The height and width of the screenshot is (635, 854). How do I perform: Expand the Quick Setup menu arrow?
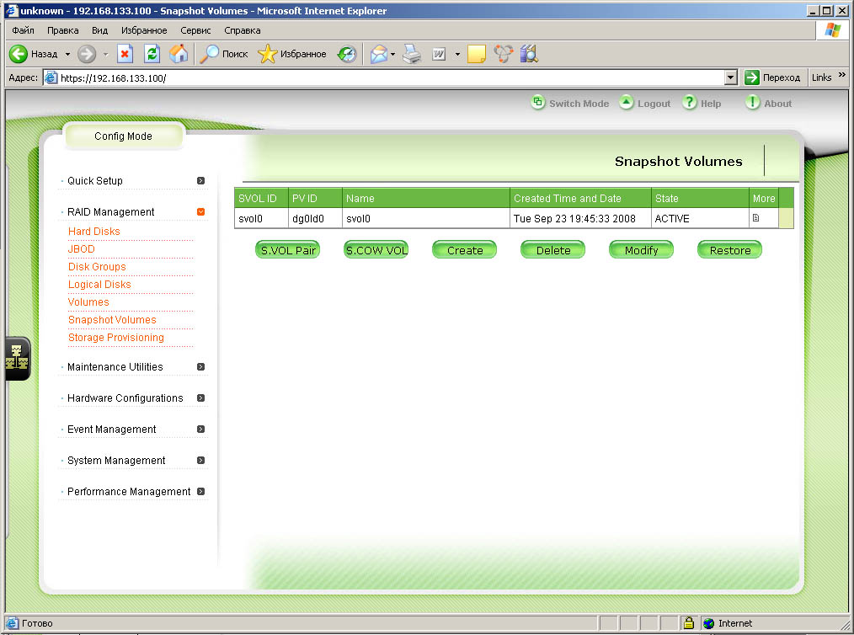point(201,181)
